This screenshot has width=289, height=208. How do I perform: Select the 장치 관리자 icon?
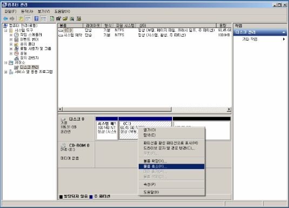[16, 58]
